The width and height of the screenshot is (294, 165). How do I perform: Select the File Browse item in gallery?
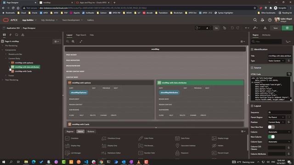coord(146,146)
